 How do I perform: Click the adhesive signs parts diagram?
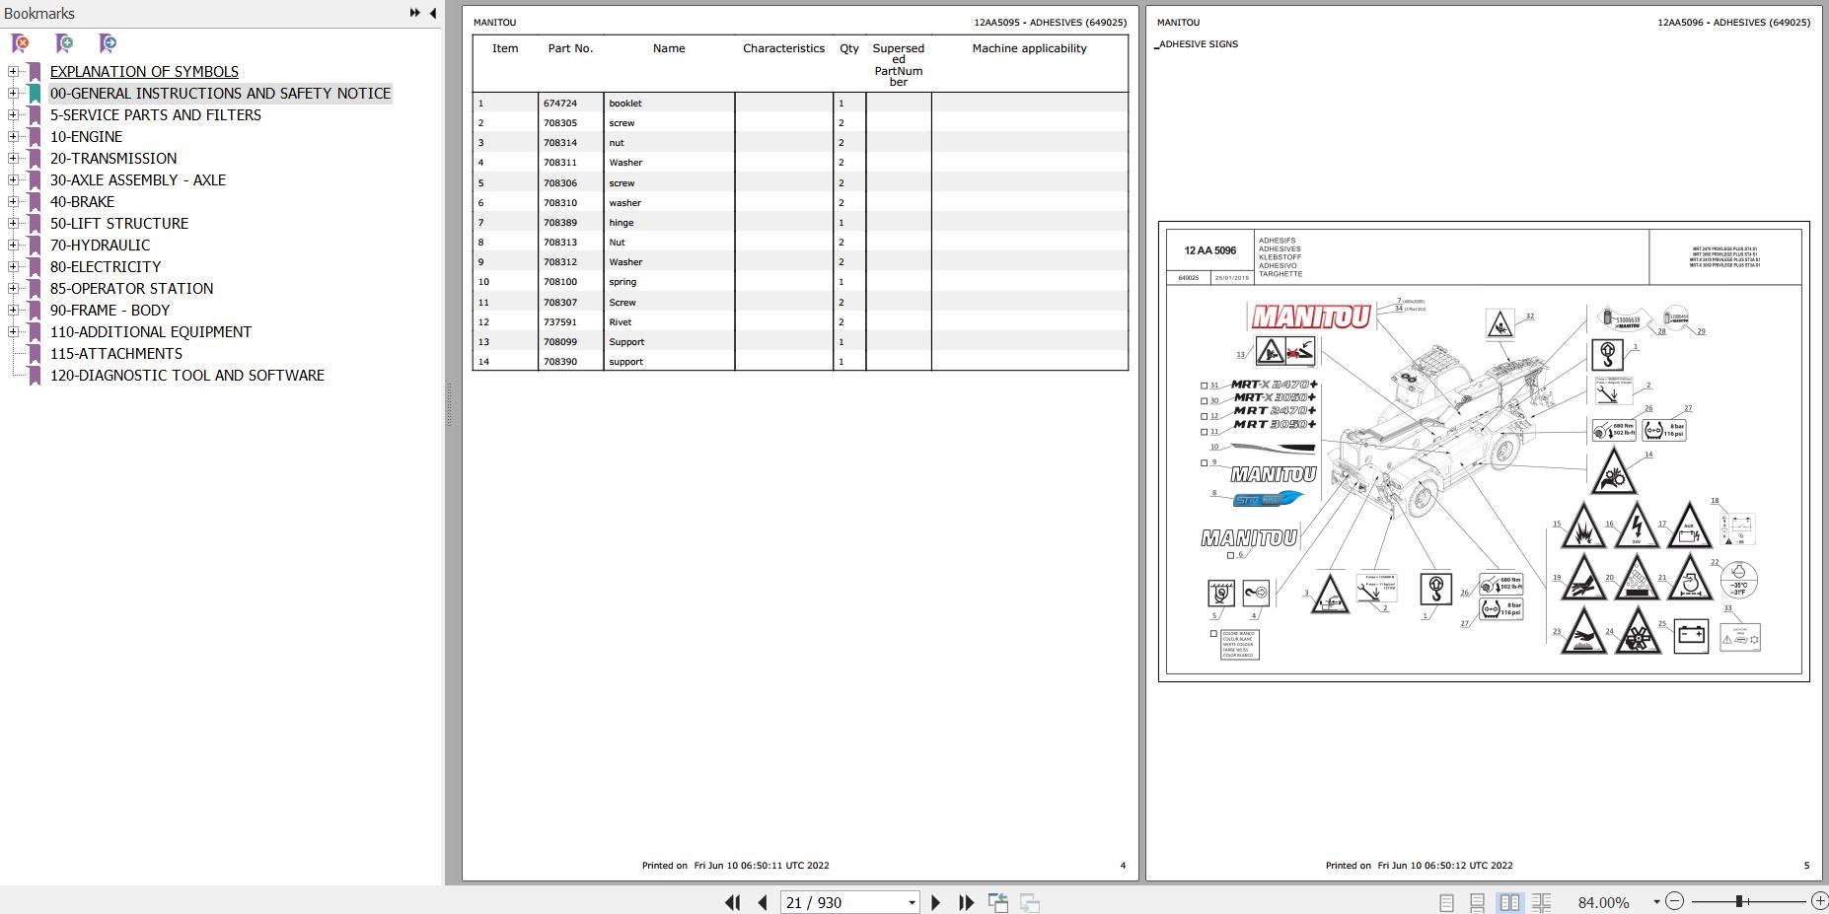(x=1484, y=452)
